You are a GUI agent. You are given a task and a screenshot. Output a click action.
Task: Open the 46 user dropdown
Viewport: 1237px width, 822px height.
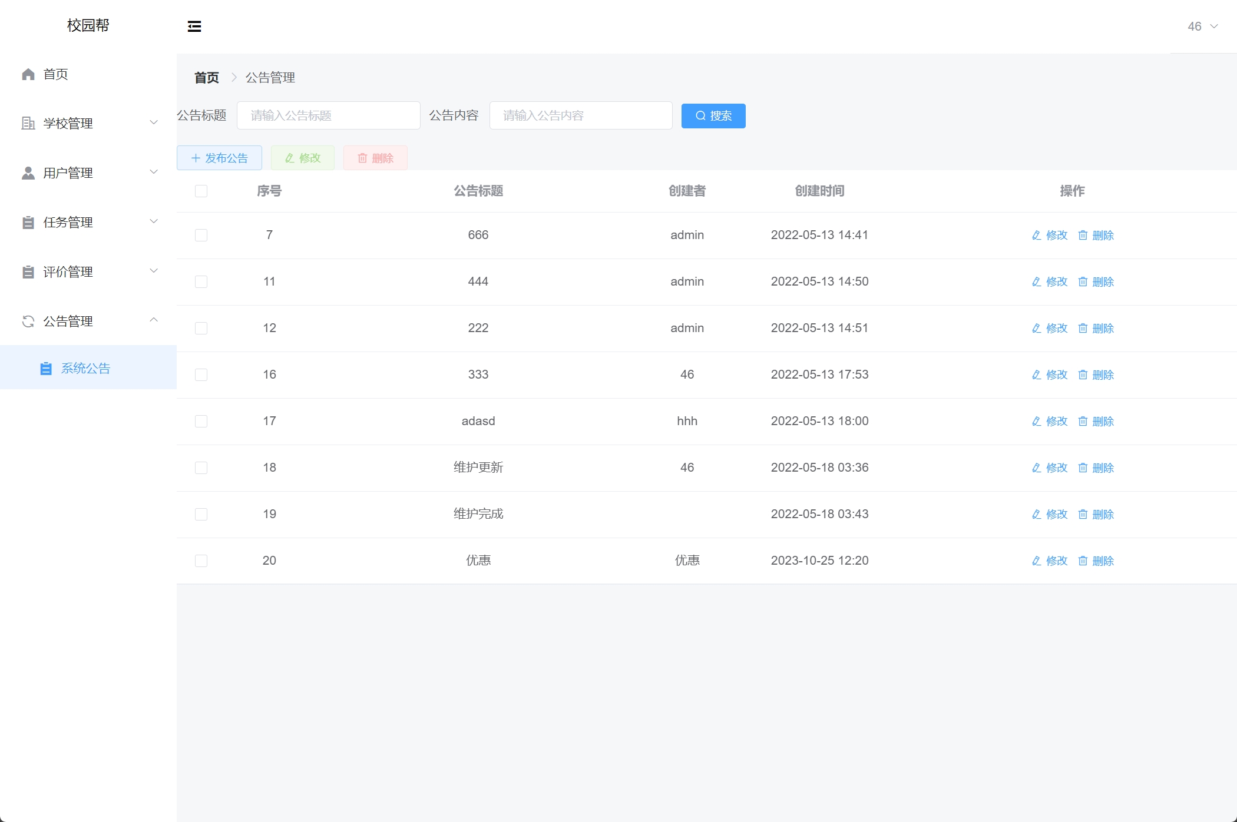[1202, 26]
